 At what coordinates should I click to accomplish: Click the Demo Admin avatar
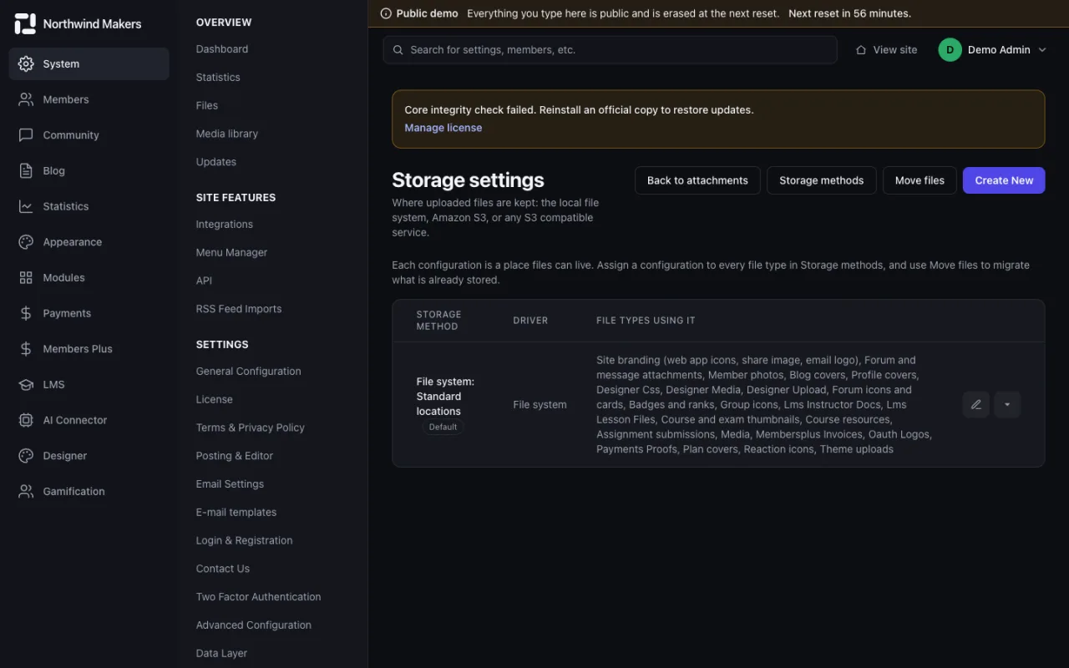(950, 50)
